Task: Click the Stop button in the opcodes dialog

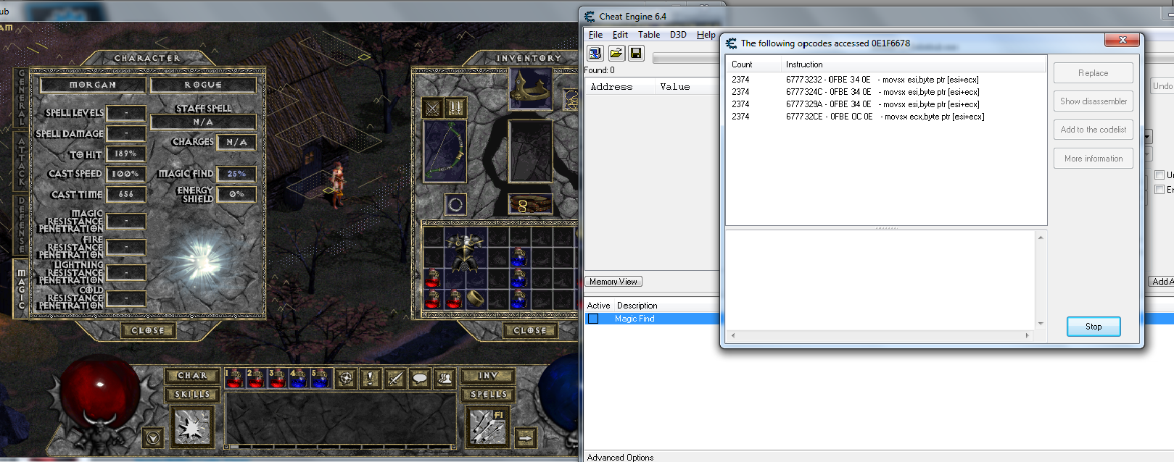Action: click(x=1094, y=327)
